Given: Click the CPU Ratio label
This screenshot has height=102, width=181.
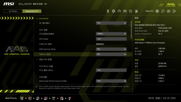Looking at the screenshot, I should pyautogui.click(x=44, y=39).
